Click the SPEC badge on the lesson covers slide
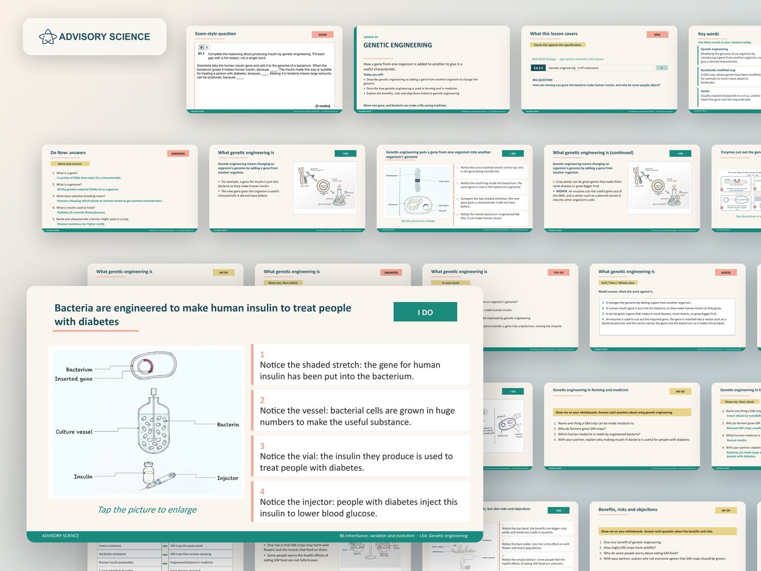The image size is (761, 571). [x=658, y=35]
